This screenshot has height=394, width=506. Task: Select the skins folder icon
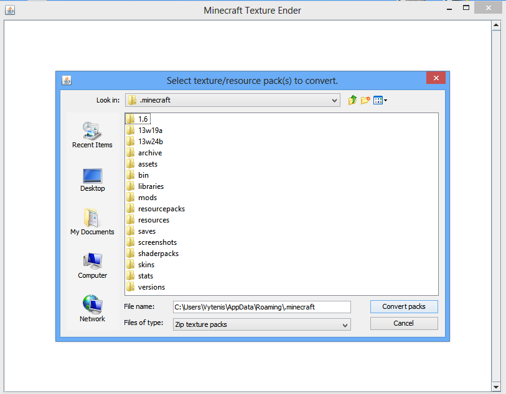[130, 265]
